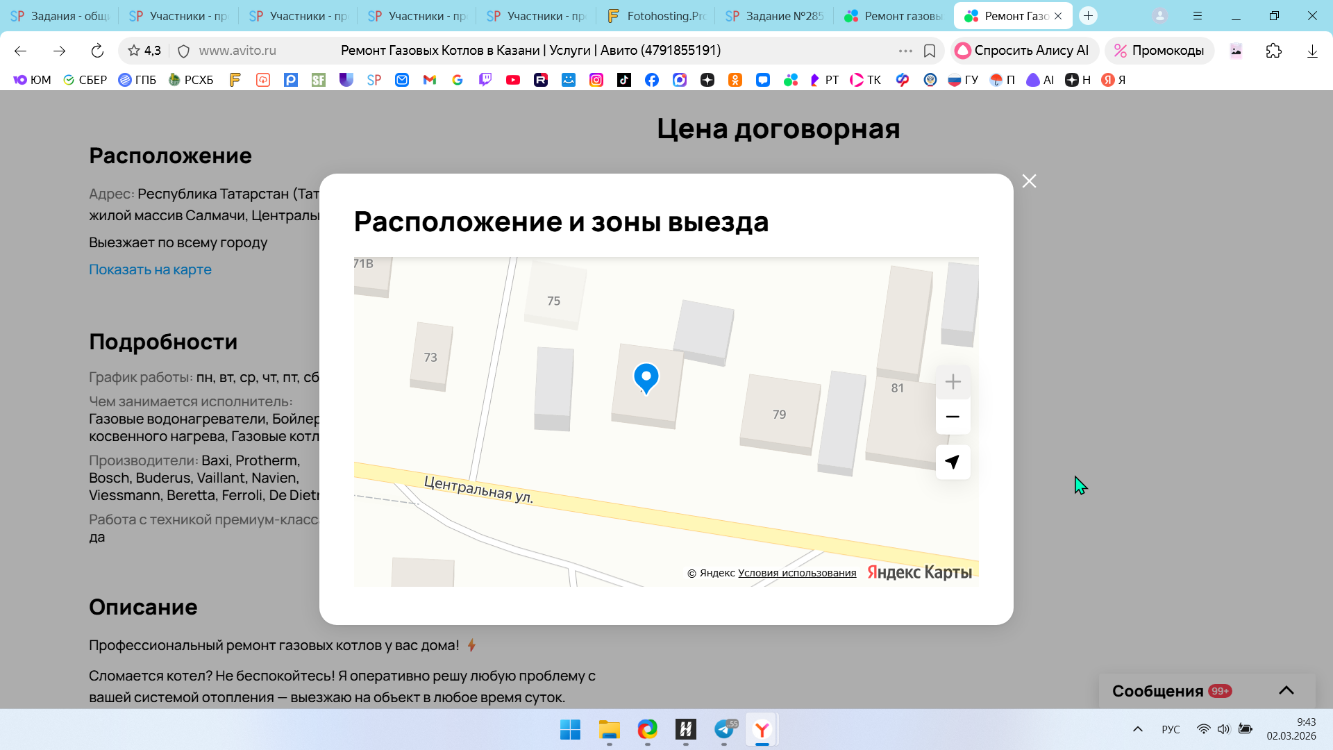The image size is (1333, 750).
Task: Expand the Сообщения chat panel
Action: click(x=1286, y=690)
